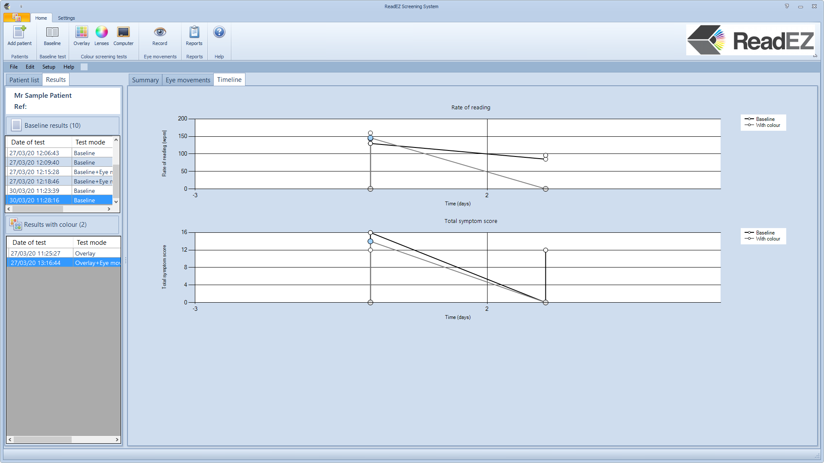This screenshot has height=463, width=824.
Task: Switch to the Settings ribbon tab
Action: tap(66, 18)
